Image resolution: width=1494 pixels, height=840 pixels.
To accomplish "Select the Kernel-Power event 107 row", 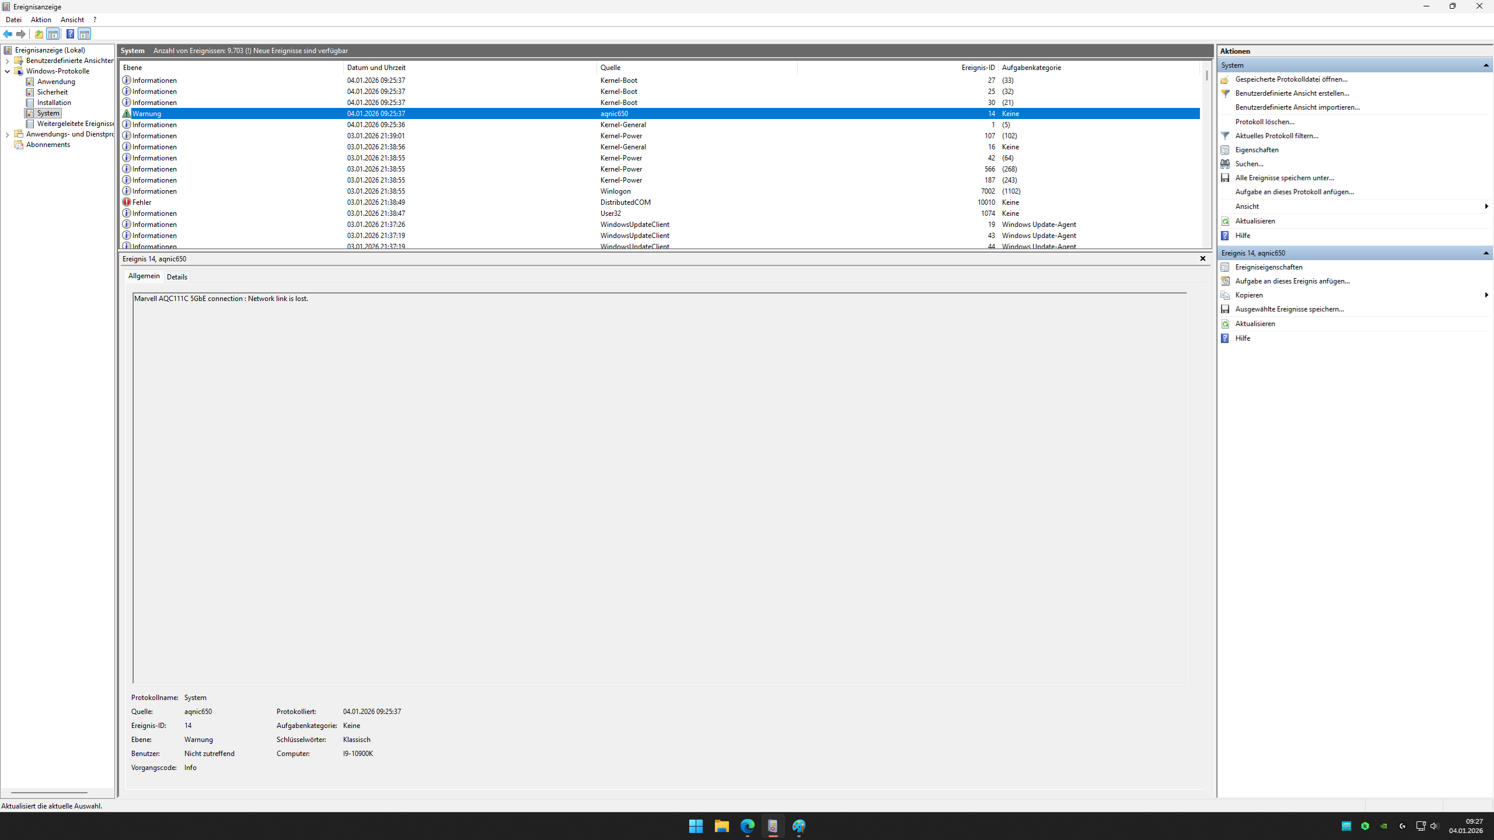I will [x=660, y=136].
